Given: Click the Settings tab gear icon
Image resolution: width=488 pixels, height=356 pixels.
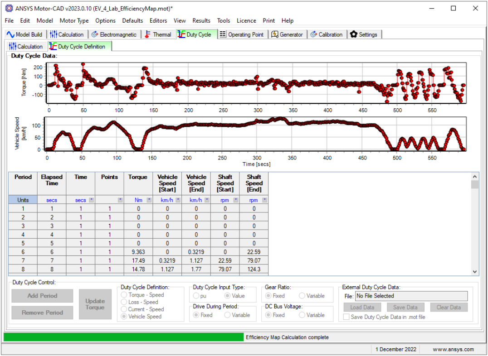Looking at the screenshot, I should (354, 34).
